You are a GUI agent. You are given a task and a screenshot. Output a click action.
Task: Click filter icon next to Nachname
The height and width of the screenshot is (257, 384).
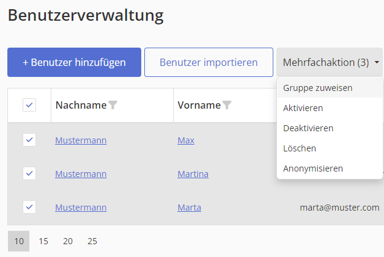(113, 105)
